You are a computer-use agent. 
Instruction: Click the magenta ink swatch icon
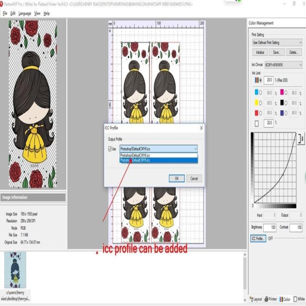[283, 93]
